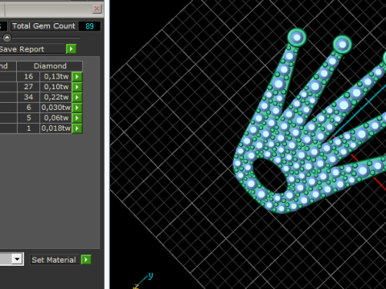Click the slider handle below gem count

pyautogui.click(x=7, y=38)
